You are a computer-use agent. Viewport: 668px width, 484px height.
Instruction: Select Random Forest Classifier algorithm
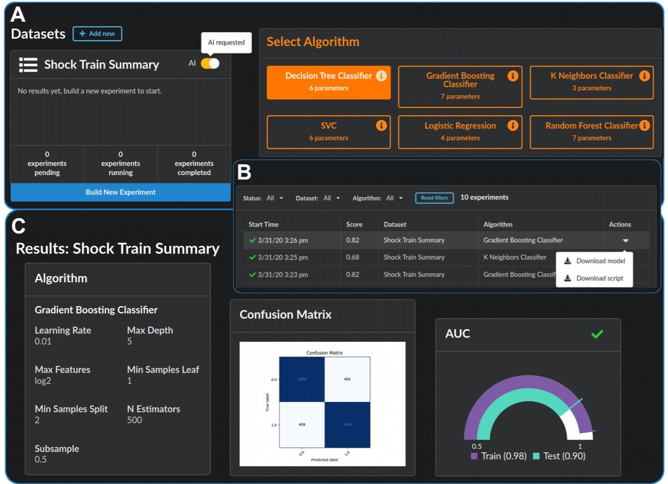591,132
